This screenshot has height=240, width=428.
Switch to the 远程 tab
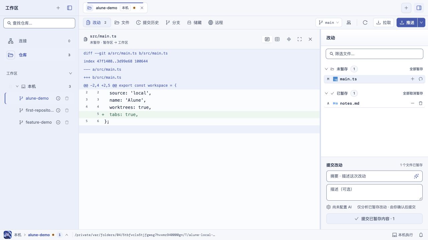tap(216, 23)
